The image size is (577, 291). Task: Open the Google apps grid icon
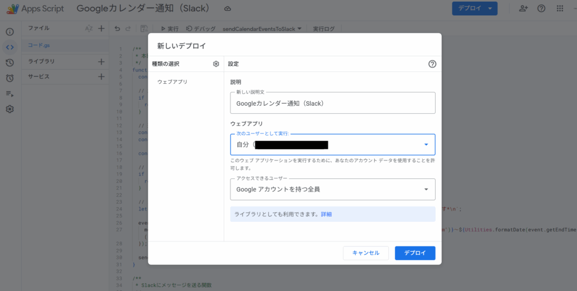coord(560,8)
